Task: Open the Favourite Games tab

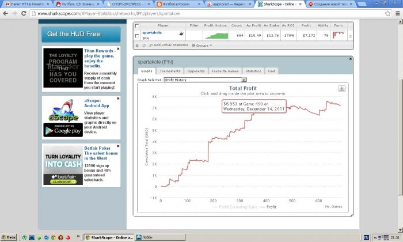Action: 225,71
